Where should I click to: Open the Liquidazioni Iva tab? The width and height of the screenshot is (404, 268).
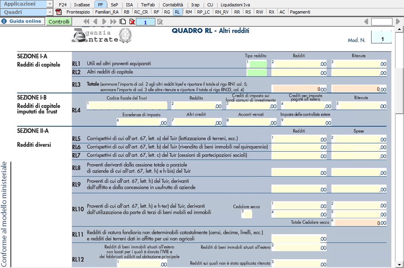(x=235, y=5)
